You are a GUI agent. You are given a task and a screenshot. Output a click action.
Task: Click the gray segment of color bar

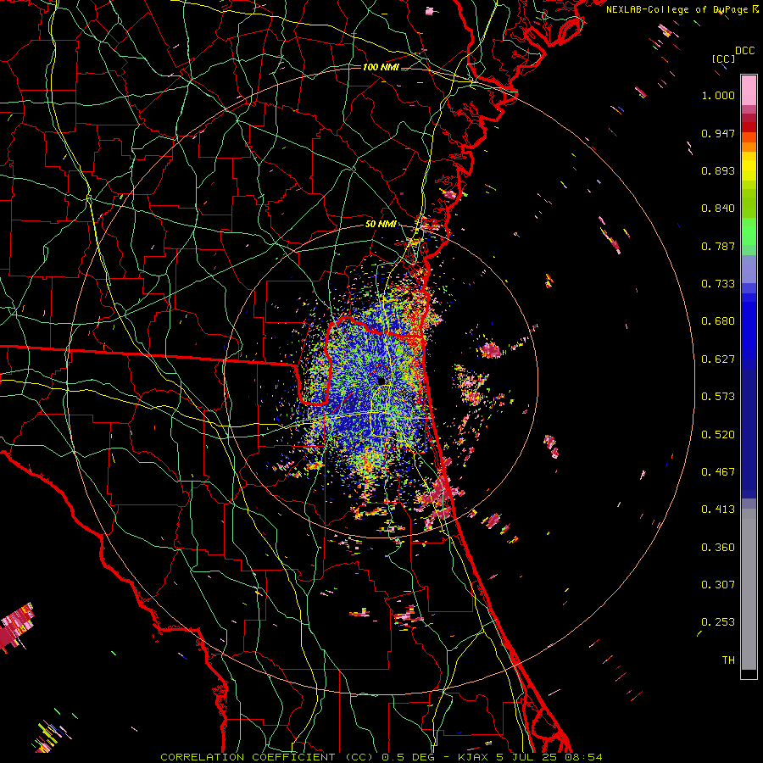(749, 589)
